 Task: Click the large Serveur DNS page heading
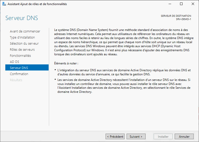(x=22, y=18)
